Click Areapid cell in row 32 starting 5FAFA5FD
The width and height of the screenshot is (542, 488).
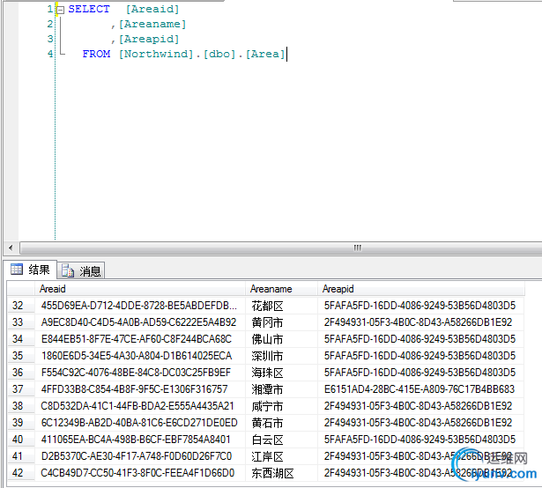[x=421, y=306]
